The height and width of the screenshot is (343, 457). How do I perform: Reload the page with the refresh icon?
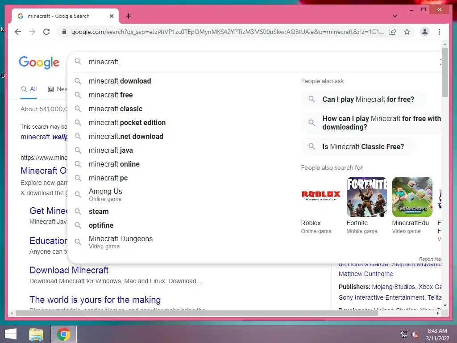tap(46, 32)
